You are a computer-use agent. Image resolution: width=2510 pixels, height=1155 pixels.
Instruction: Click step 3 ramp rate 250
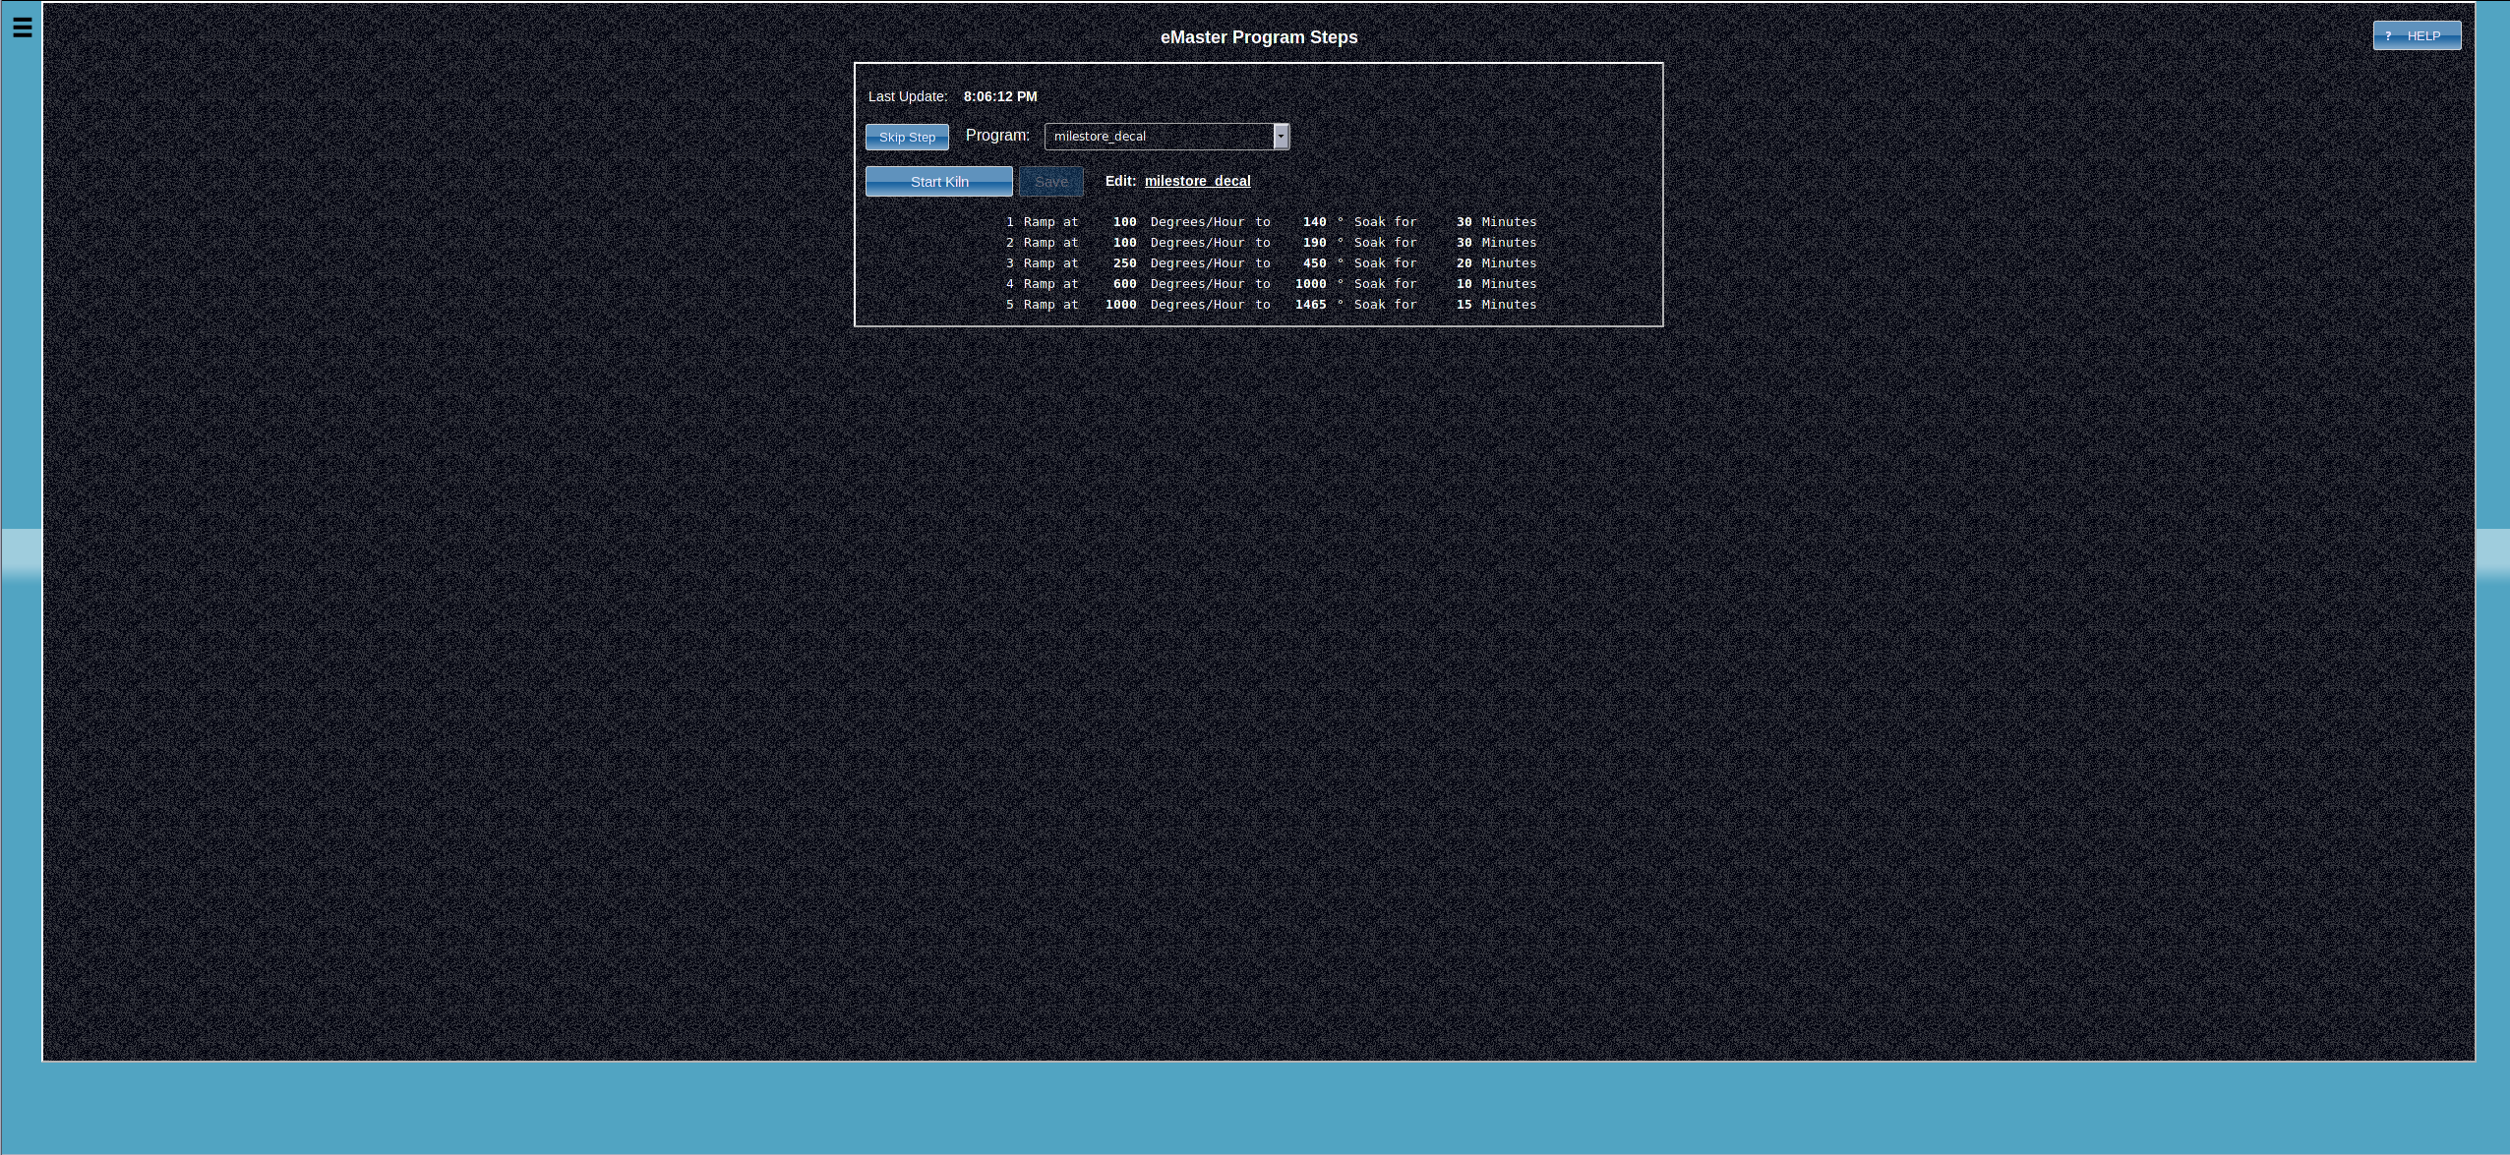[x=1124, y=262]
